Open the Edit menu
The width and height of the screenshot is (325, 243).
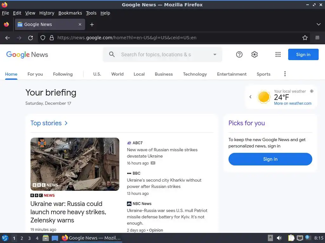click(17, 13)
